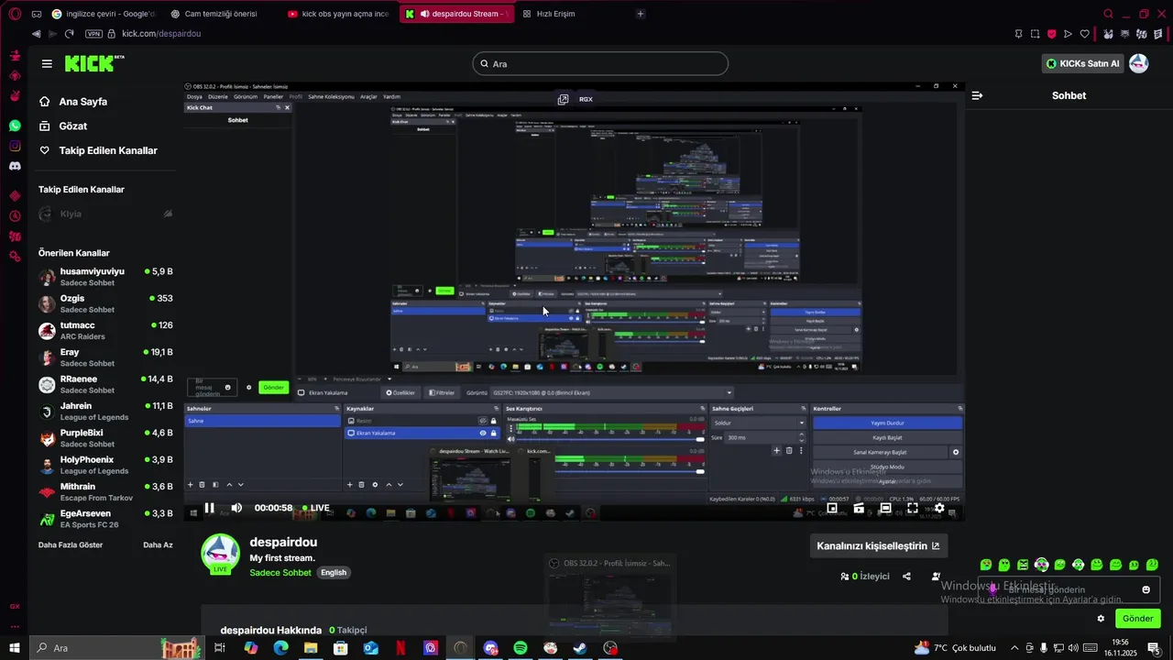Switch to the kick obs yayın açma tab

(x=338, y=14)
